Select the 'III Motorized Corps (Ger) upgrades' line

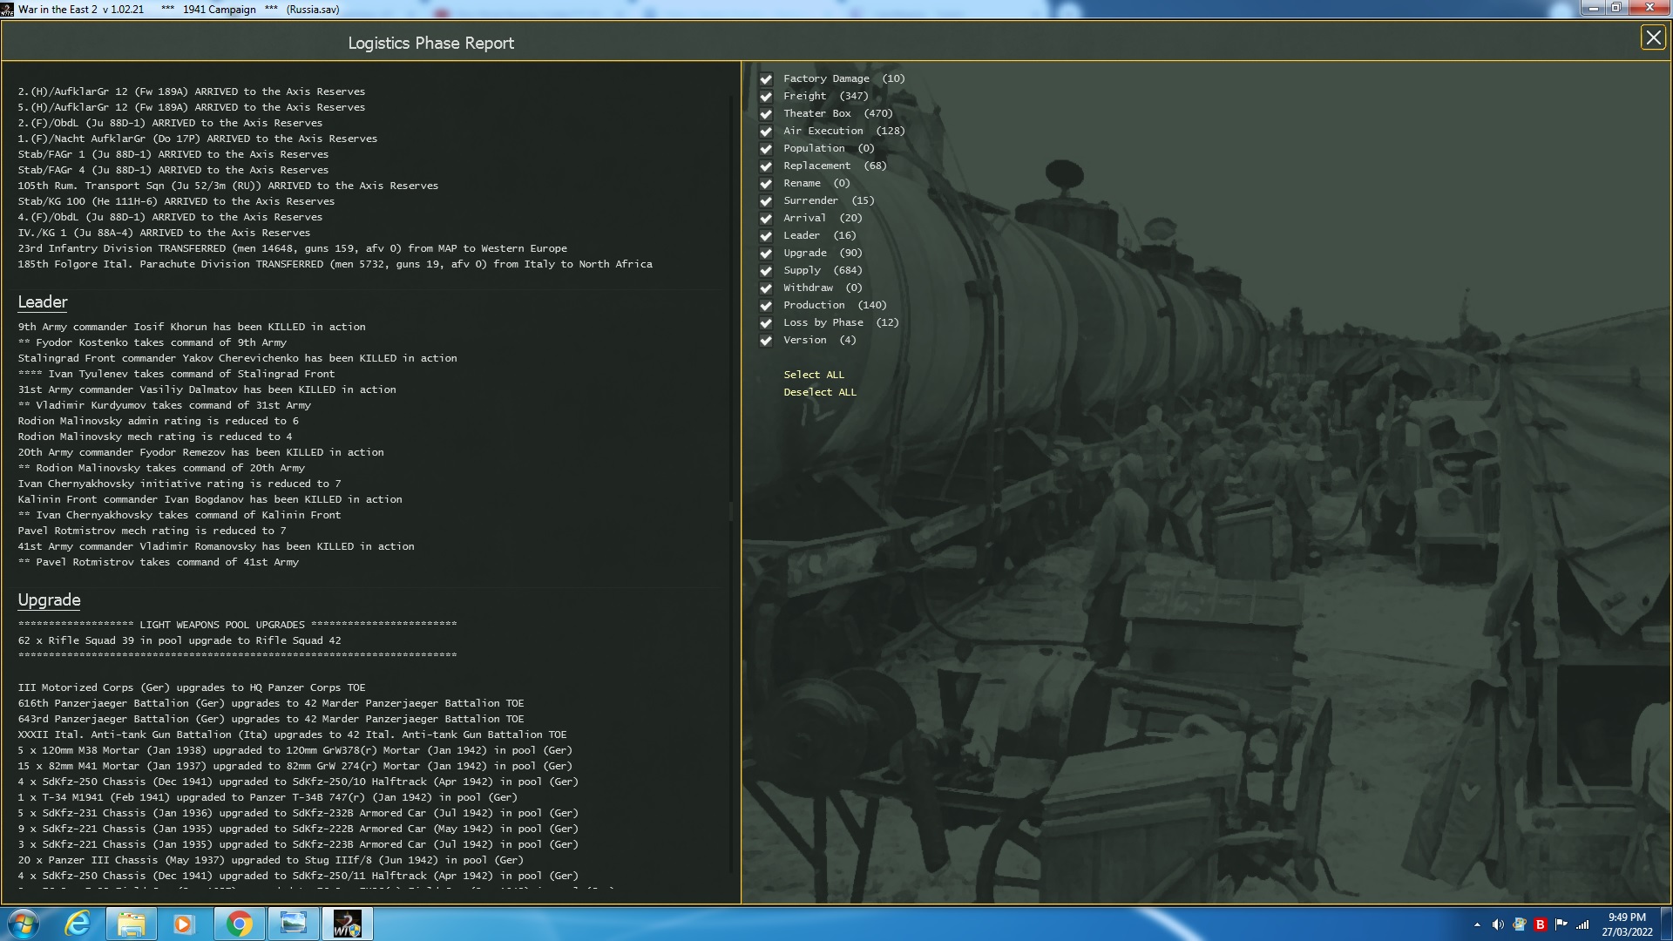click(192, 687)
